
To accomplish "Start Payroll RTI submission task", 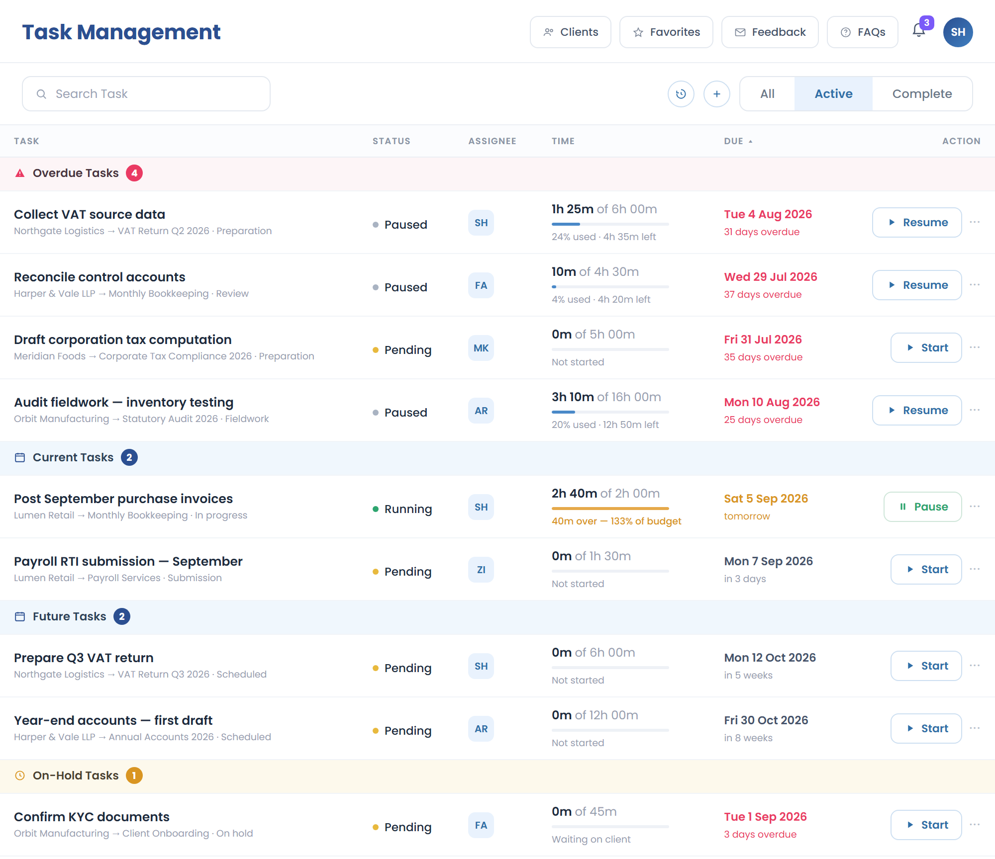I will pyautogui.click(x=926, y=569).
